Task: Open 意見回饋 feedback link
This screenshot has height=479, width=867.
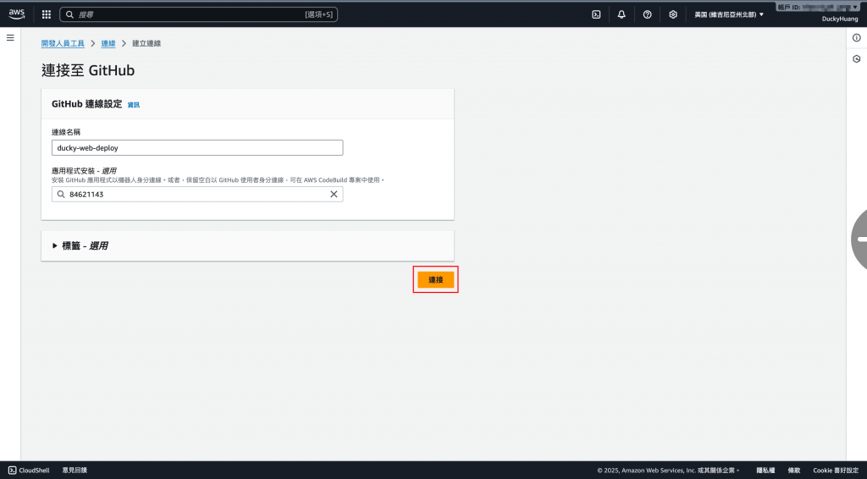Action: coord(75,471)
